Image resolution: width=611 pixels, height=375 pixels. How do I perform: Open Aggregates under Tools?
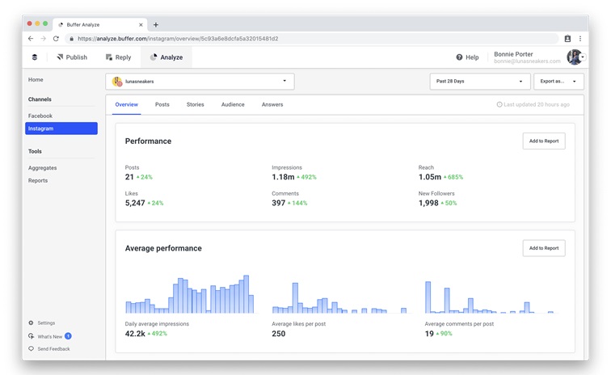43,167
